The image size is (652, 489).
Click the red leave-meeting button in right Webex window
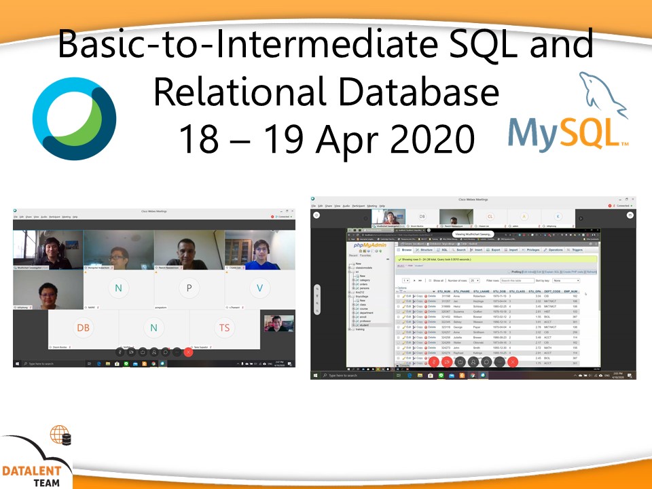(x=513, y=362)
